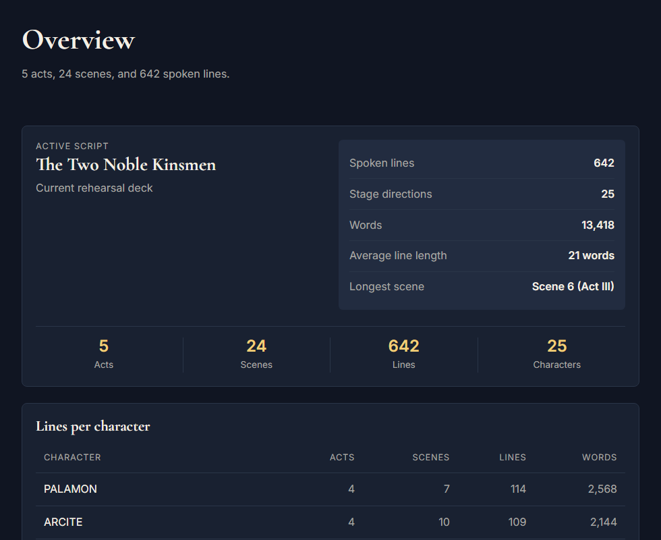Click the 5 Acts summary stat
This screenshot has height=540, width=661.
pyautogui.click(x=104, y=354)
